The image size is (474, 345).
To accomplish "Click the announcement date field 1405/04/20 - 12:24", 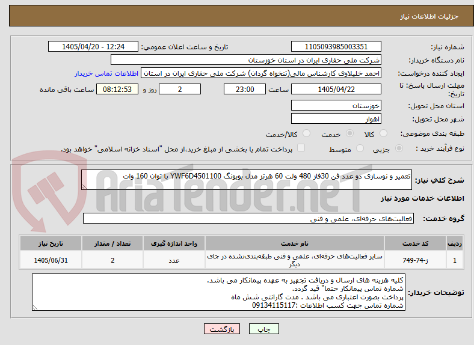I will click(x=93, y=46).
